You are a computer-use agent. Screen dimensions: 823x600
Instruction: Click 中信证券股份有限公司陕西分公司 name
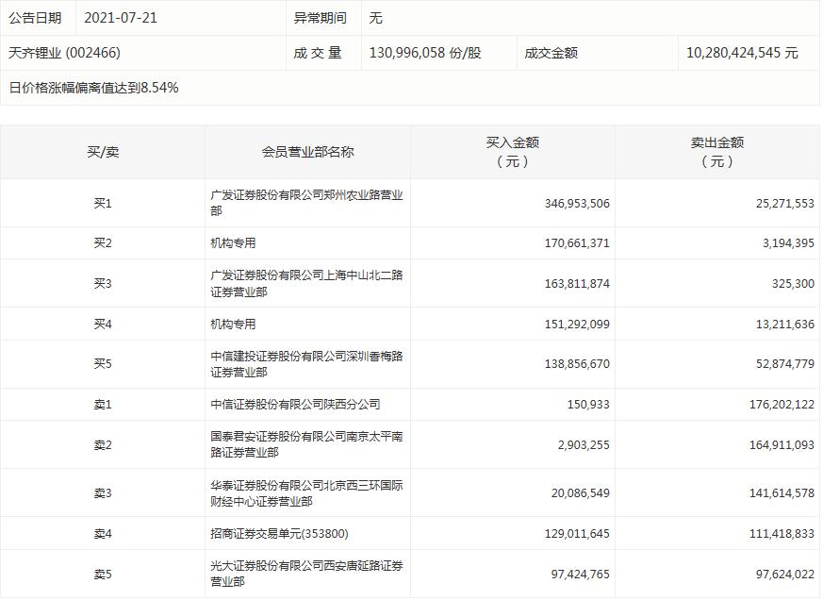click(295, 404)
